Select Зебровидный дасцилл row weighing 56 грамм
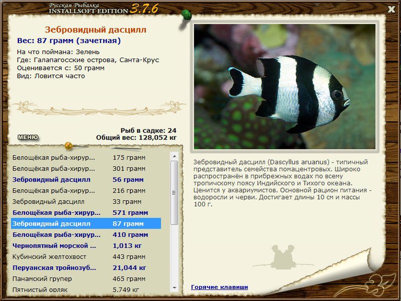This screenshot has height=301, width=401. (86, 180)
